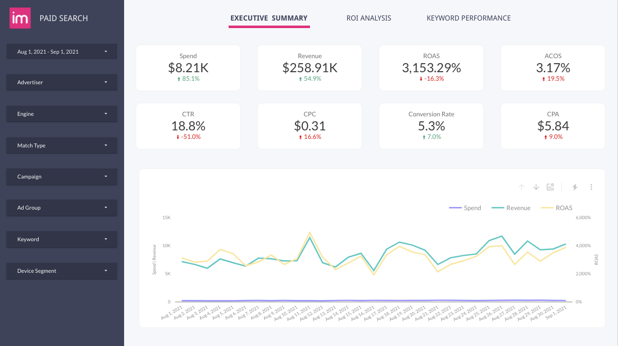Expand the Advertiser filter dropdown
The width and height of the screenshot is (618, 346).
point(62,82)
